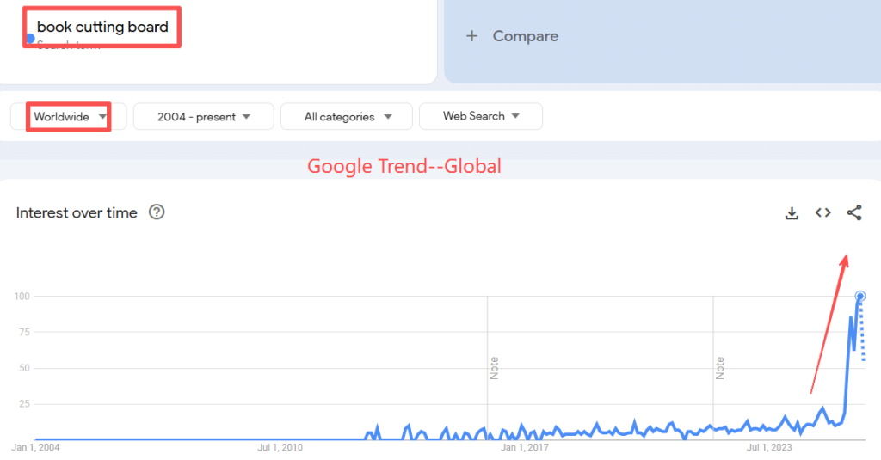881x460 pixels.
Task: Click the peak data point at 100
Action: point(860,297)
